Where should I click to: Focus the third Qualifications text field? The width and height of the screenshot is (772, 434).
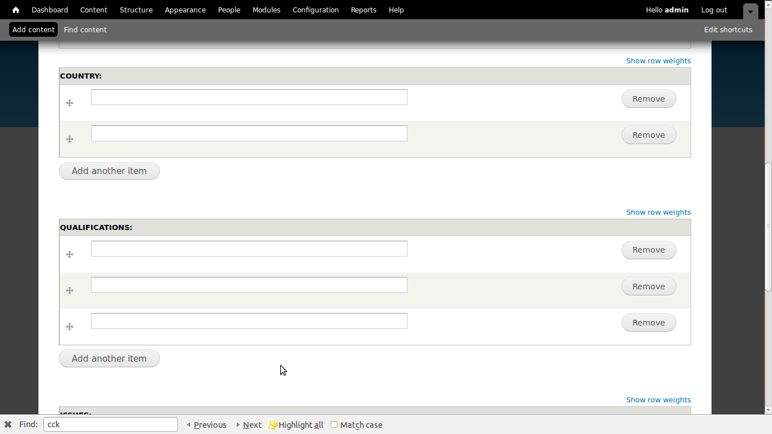249,321
